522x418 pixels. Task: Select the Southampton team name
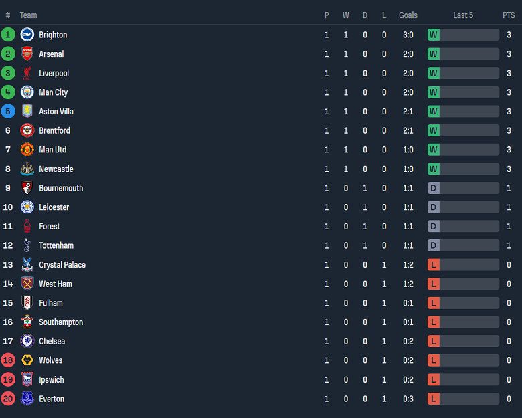click(x=61, y=322)
